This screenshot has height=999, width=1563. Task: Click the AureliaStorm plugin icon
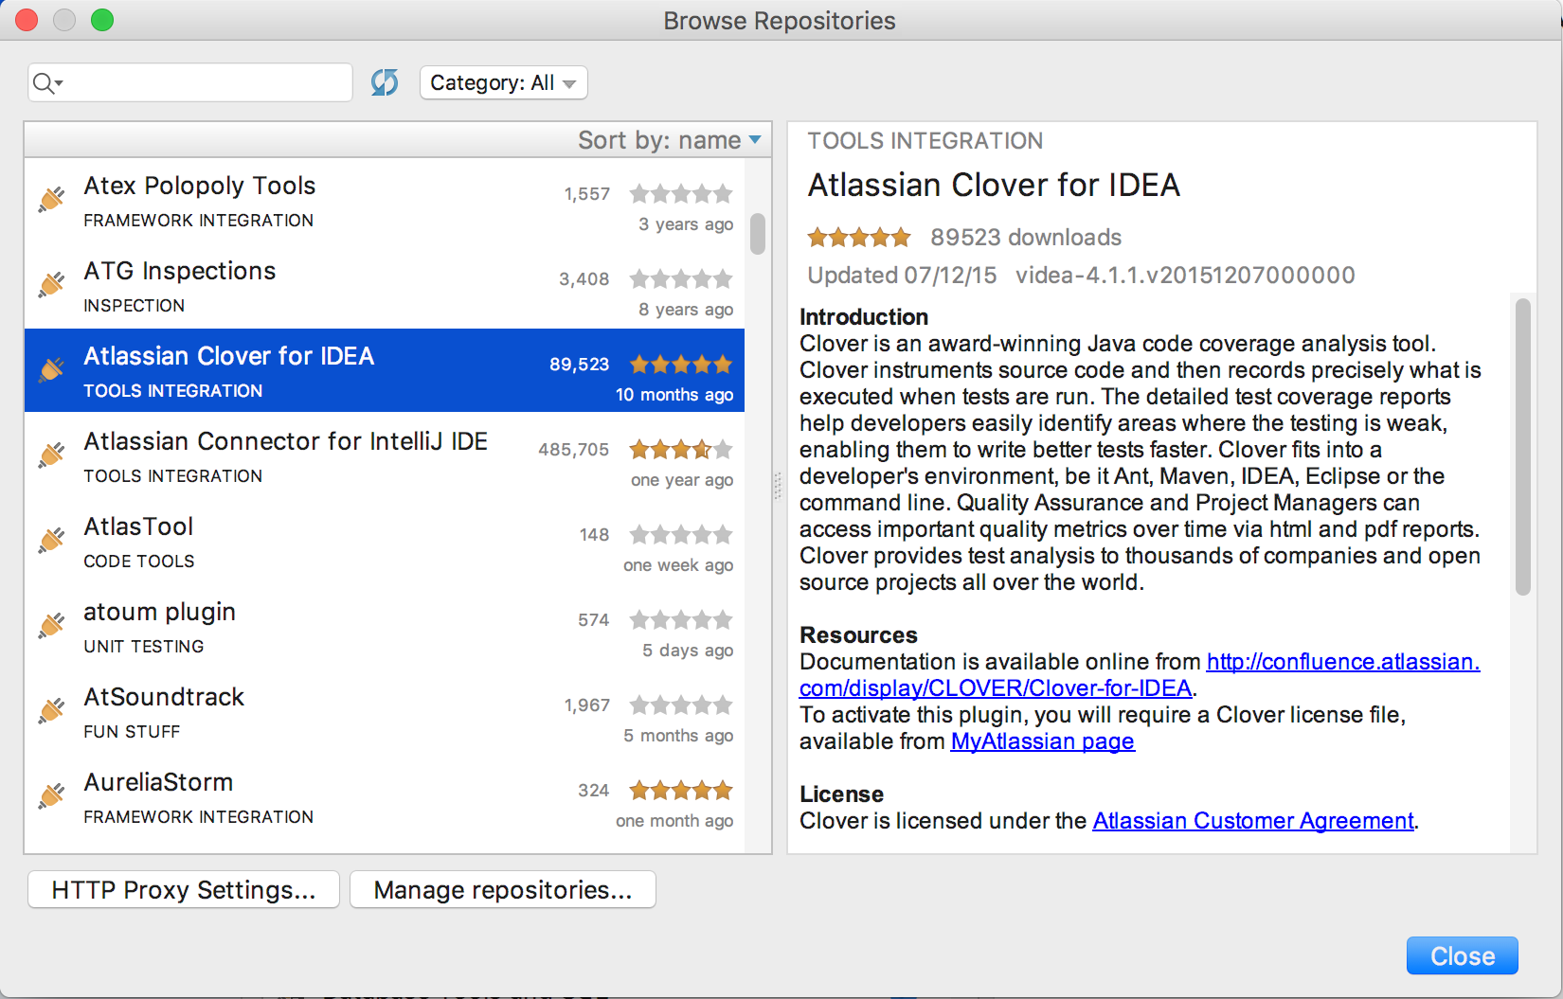52,795
